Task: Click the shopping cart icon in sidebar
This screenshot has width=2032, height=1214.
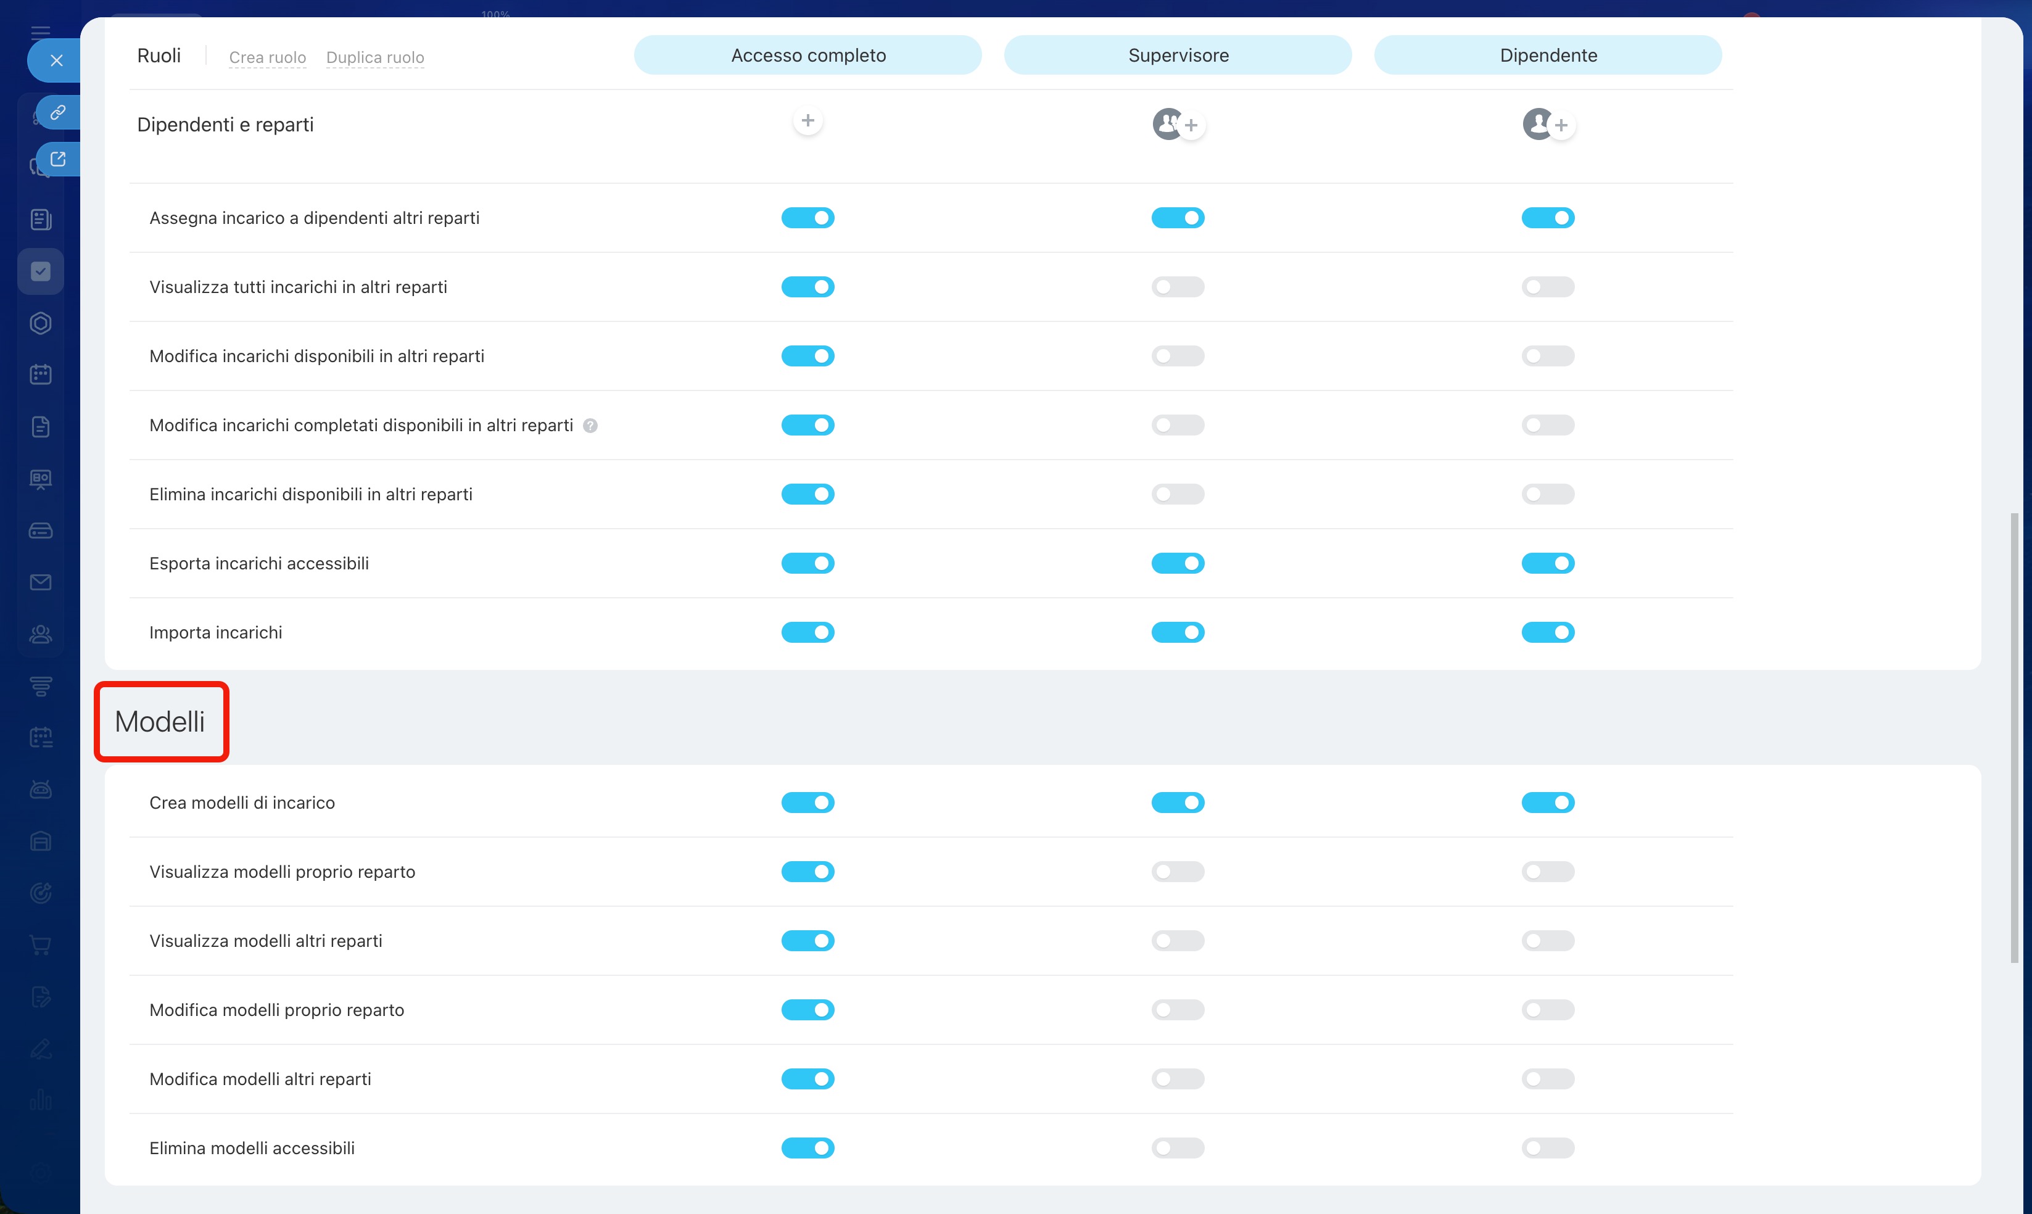Action: point(41,945)
